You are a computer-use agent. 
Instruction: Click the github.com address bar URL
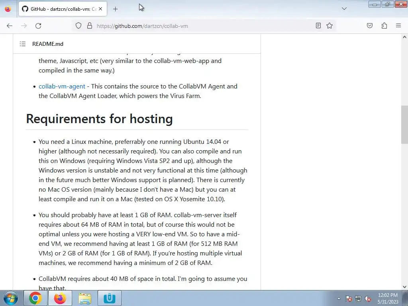(x=142, y=26)
